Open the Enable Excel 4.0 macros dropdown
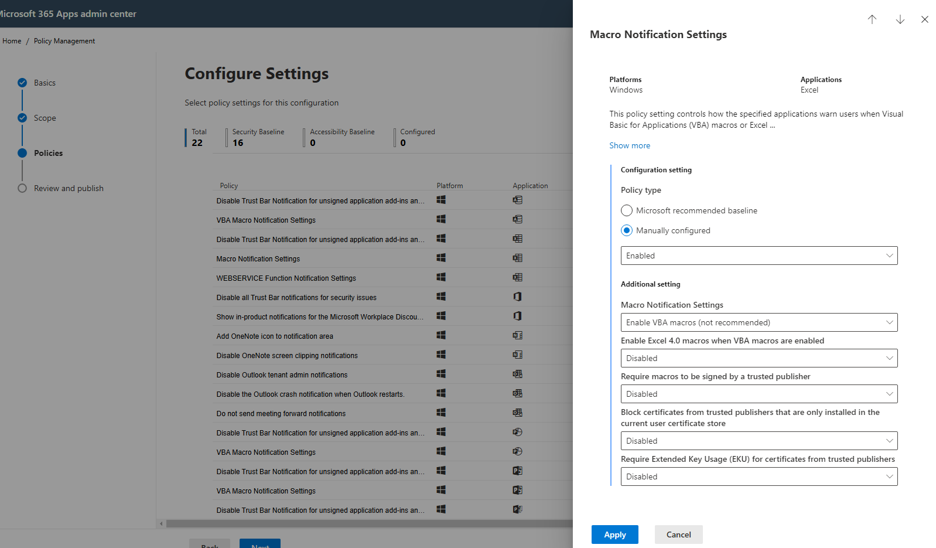This screenshot has width=936, height=548. 759,358
